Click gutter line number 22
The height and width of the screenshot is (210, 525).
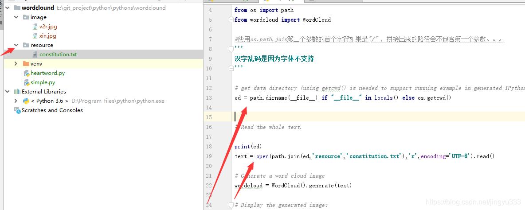pyautogui.click(x=209, y=186)
